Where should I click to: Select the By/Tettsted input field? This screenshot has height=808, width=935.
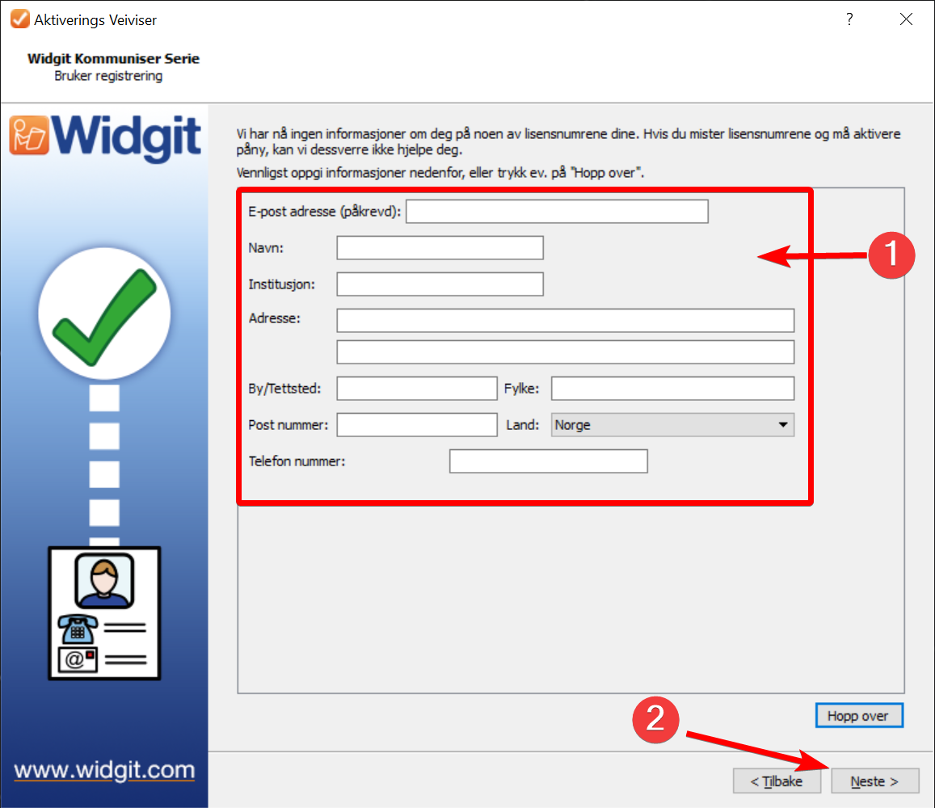tap(417, 388)
